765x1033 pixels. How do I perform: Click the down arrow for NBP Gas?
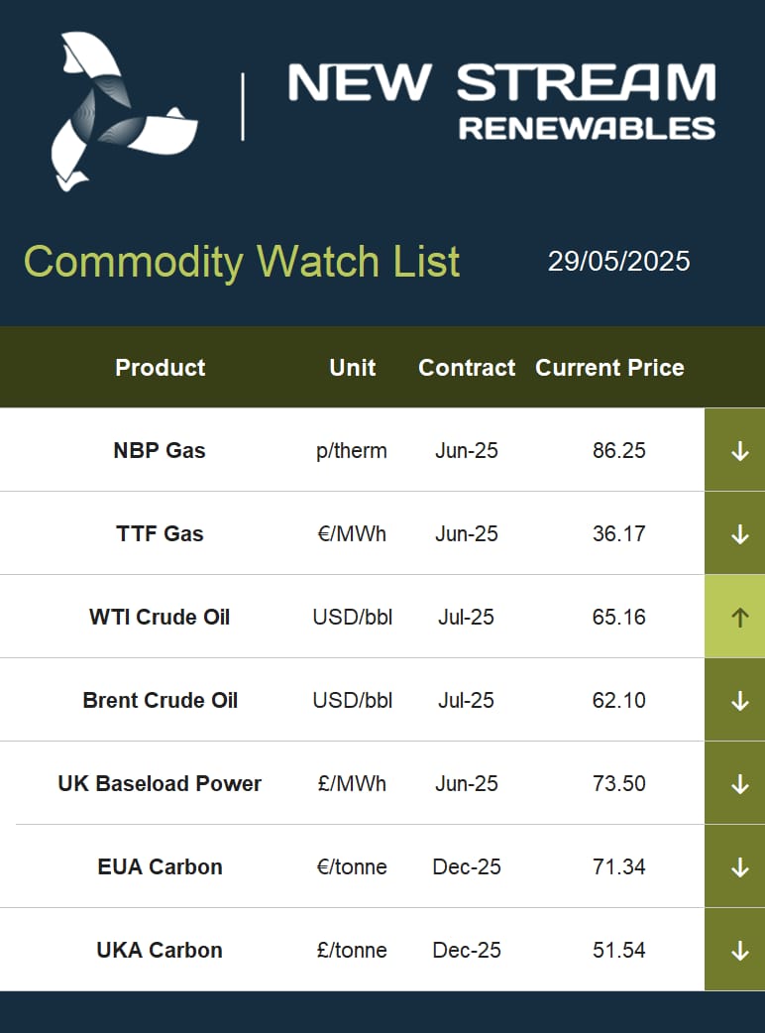(740, 451)
